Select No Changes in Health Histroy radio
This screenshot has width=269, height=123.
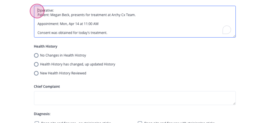(36, 55)
